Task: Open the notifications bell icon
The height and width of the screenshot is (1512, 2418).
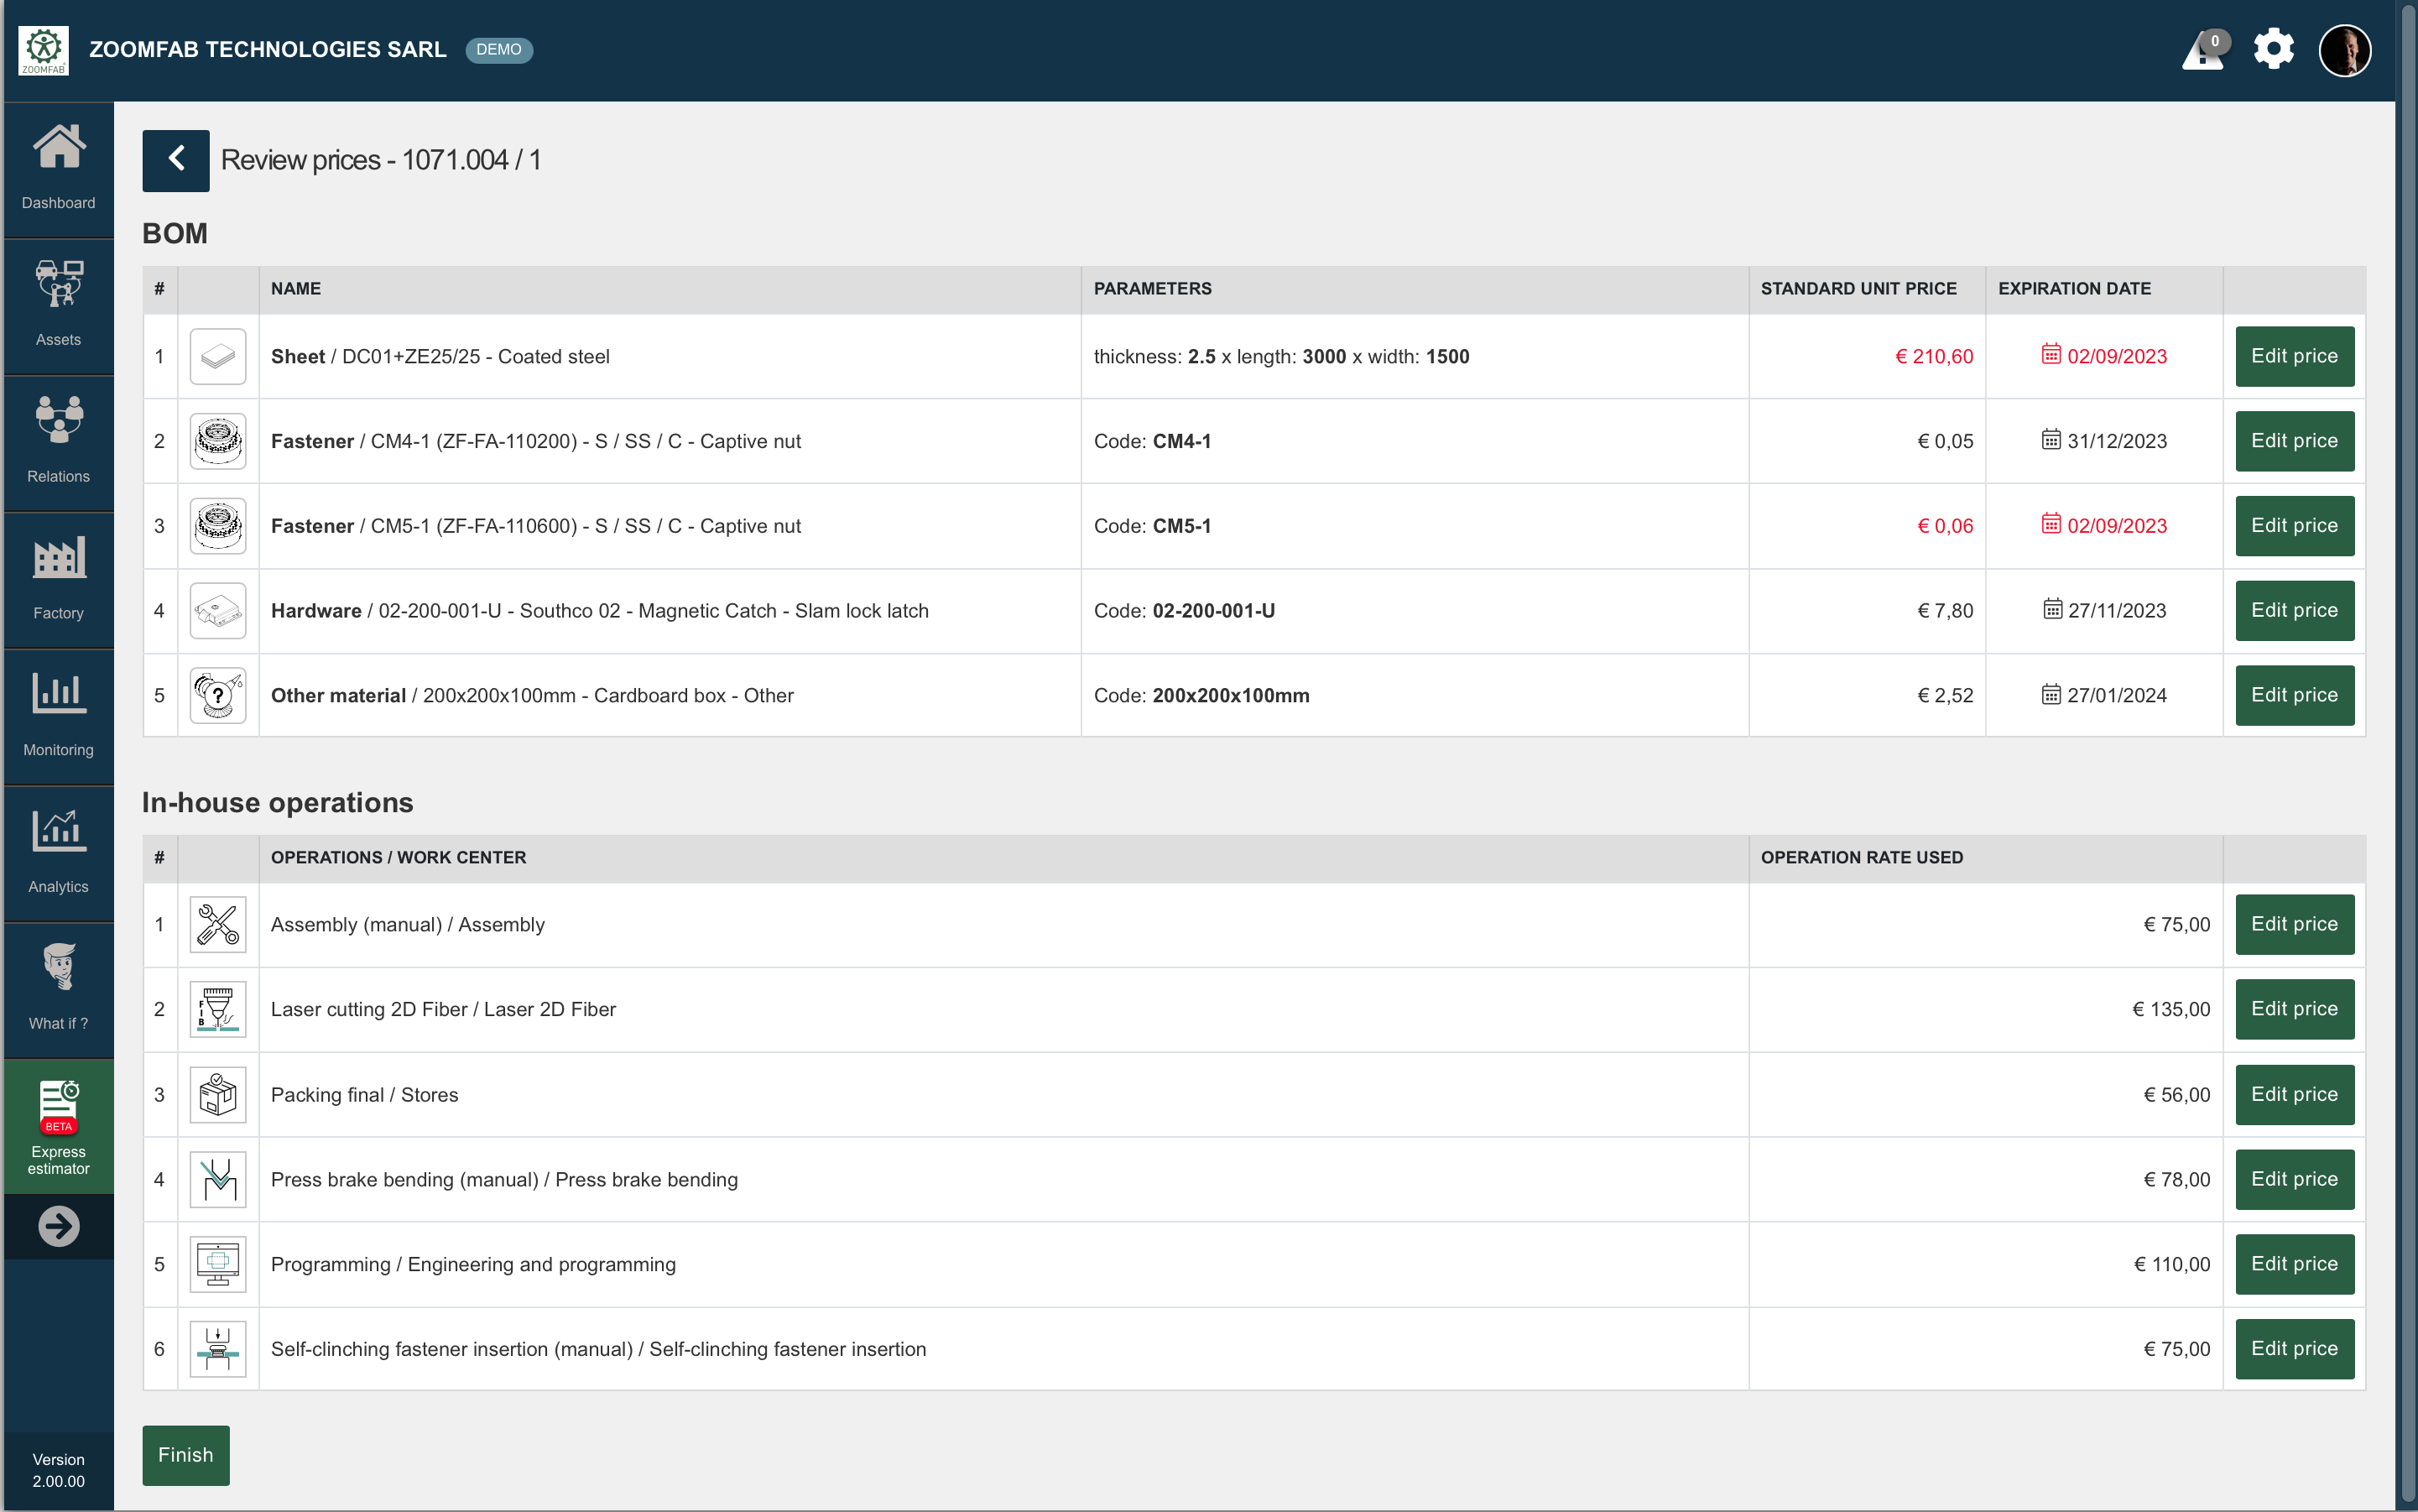Action: click(x=2203, y=50)
